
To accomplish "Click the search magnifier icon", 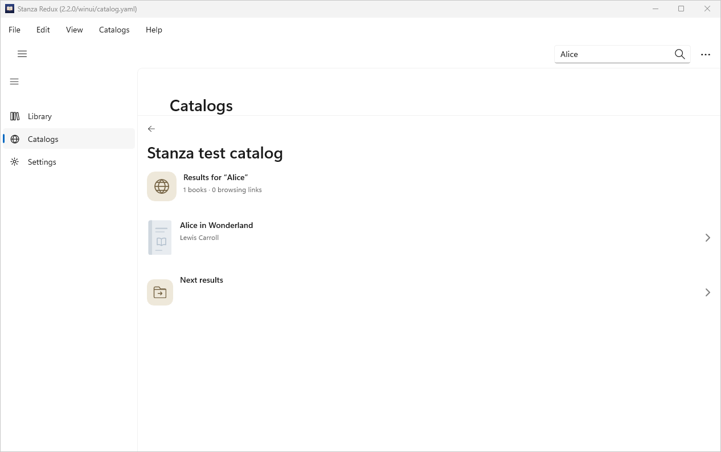I will click(679, 54).
